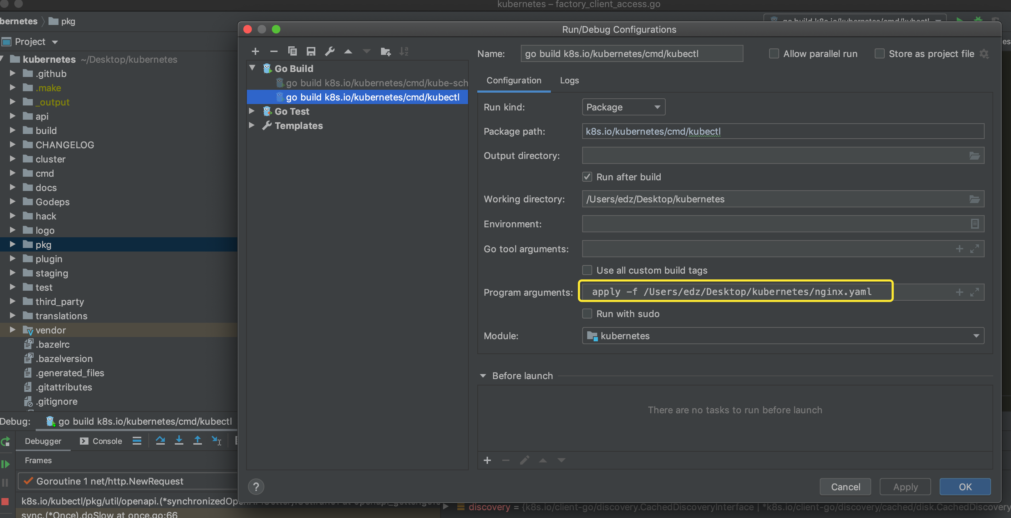
Task: Browse for working directory folder icon
Action: 975,199
